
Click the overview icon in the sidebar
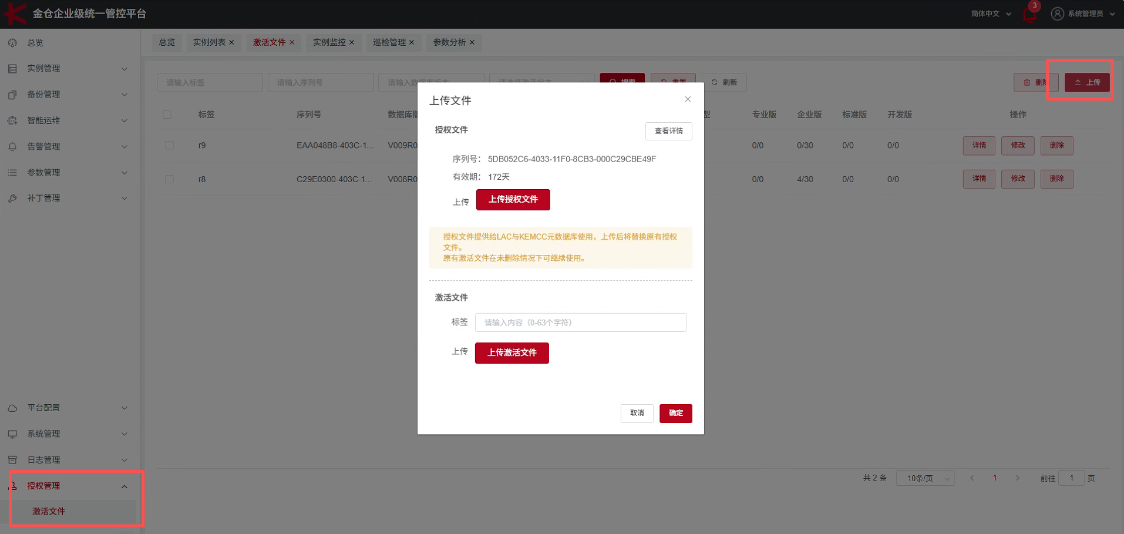point(12,43)
